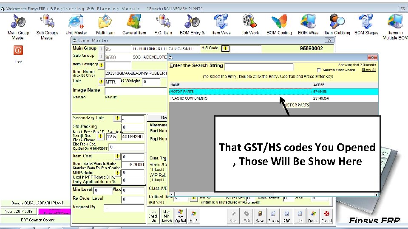Image resolution: width=408 pixels, height=229 pixels.
Task: Open the Item Clubbing icon
Action: pyautogui.click(x=337, y=22)
